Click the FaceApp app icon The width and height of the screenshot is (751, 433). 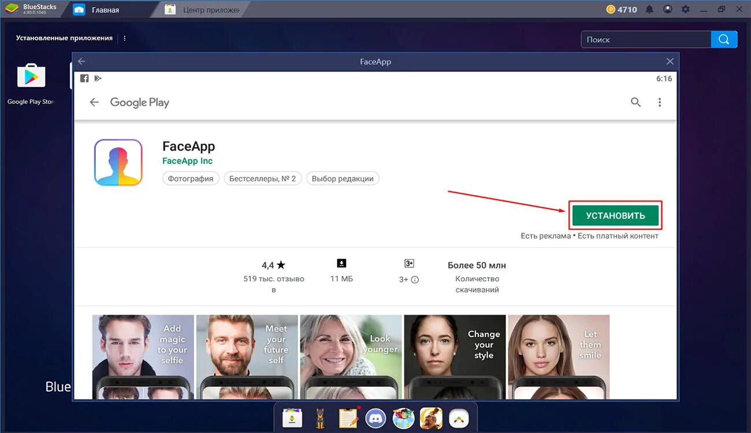coord(118,162)
